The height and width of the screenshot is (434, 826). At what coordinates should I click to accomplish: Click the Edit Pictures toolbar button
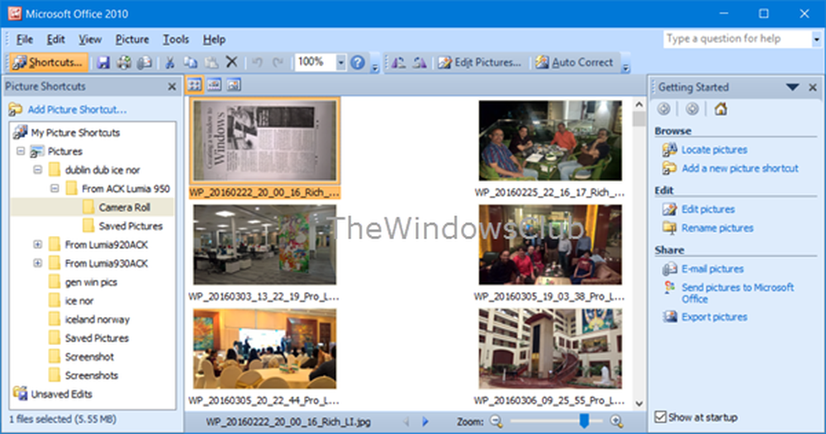480,63
